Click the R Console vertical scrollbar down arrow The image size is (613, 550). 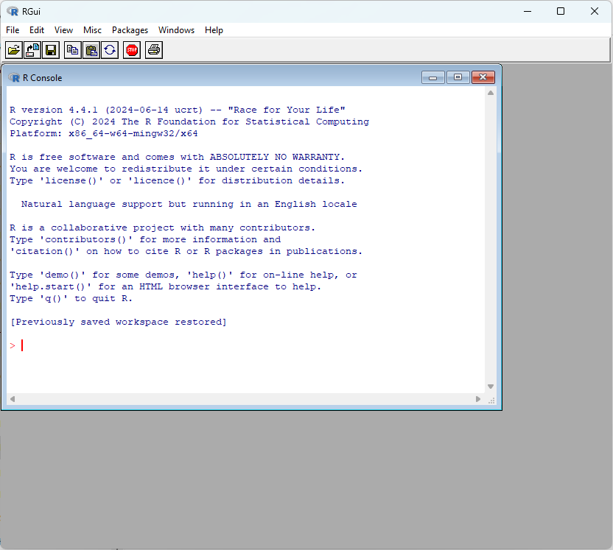coord(491,387)
